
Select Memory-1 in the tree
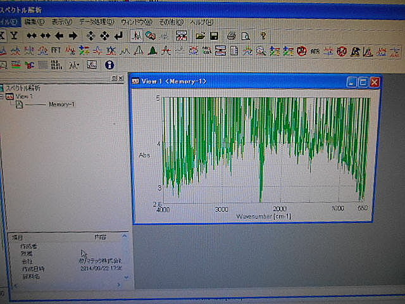coord(61,104)
